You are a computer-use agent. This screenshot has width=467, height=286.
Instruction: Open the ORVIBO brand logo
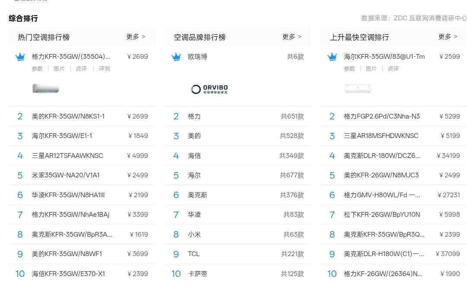(x=209, y=89)
